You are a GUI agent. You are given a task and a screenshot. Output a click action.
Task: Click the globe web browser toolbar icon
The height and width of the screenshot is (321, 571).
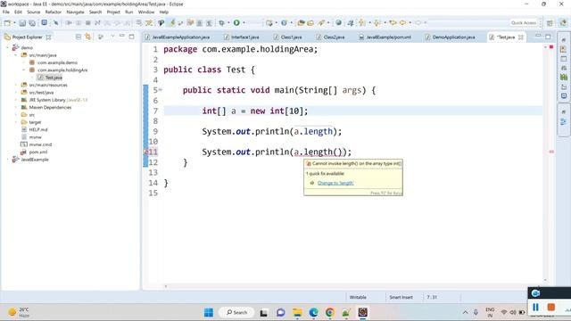(339, 23)
